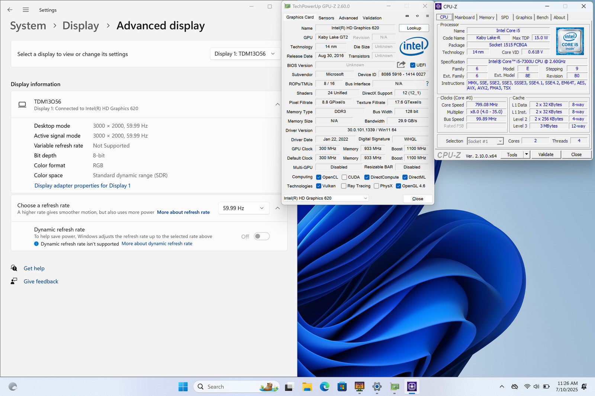Open Settings navigation hamburger menu
The image size is (595, 396).
(26, 10)
